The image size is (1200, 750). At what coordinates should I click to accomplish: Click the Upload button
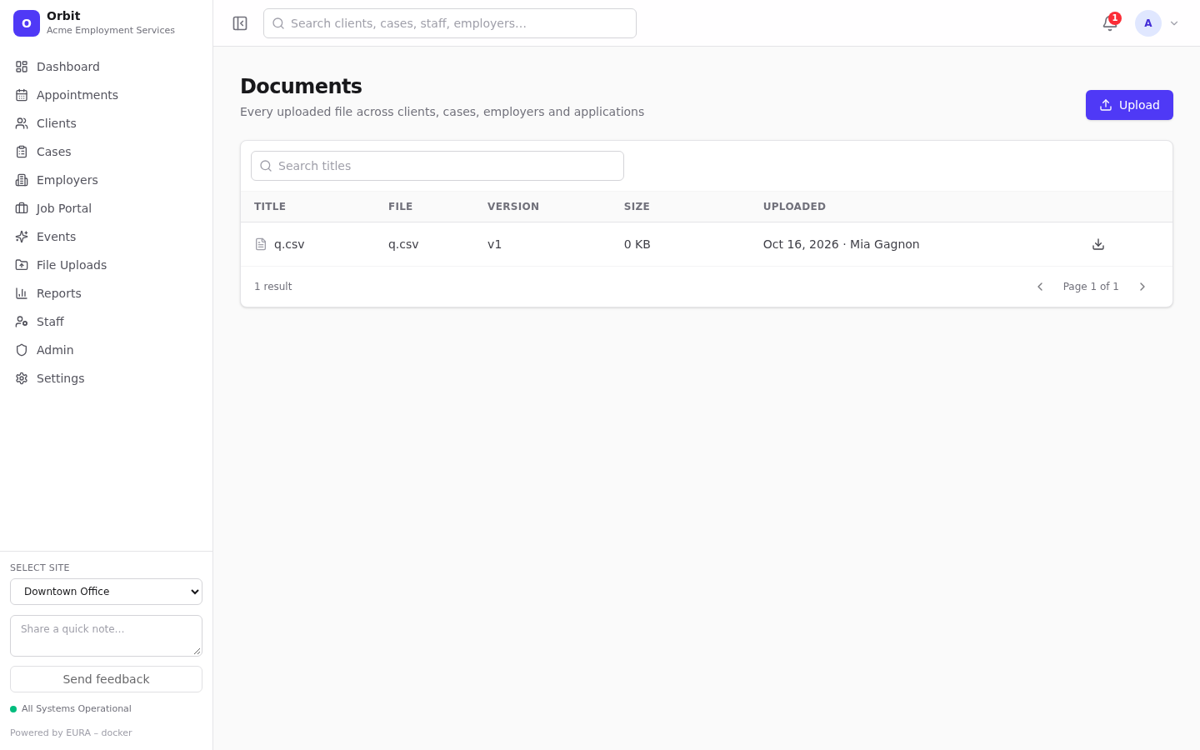tap(1129, 105)
